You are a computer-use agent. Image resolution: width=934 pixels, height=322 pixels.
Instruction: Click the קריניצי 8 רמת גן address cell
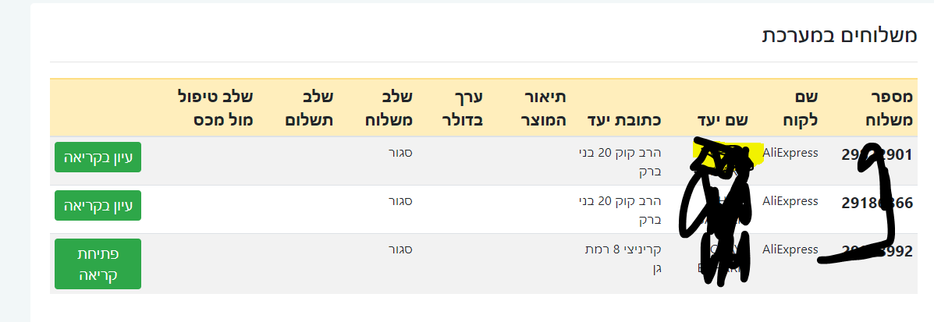[x=622, y=258]
